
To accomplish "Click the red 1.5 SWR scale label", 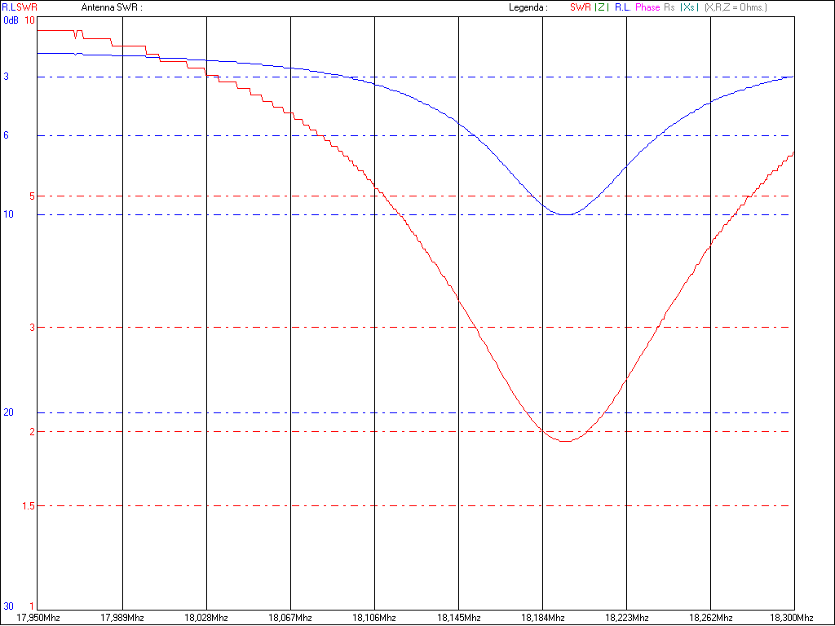I will click(30, 506).
